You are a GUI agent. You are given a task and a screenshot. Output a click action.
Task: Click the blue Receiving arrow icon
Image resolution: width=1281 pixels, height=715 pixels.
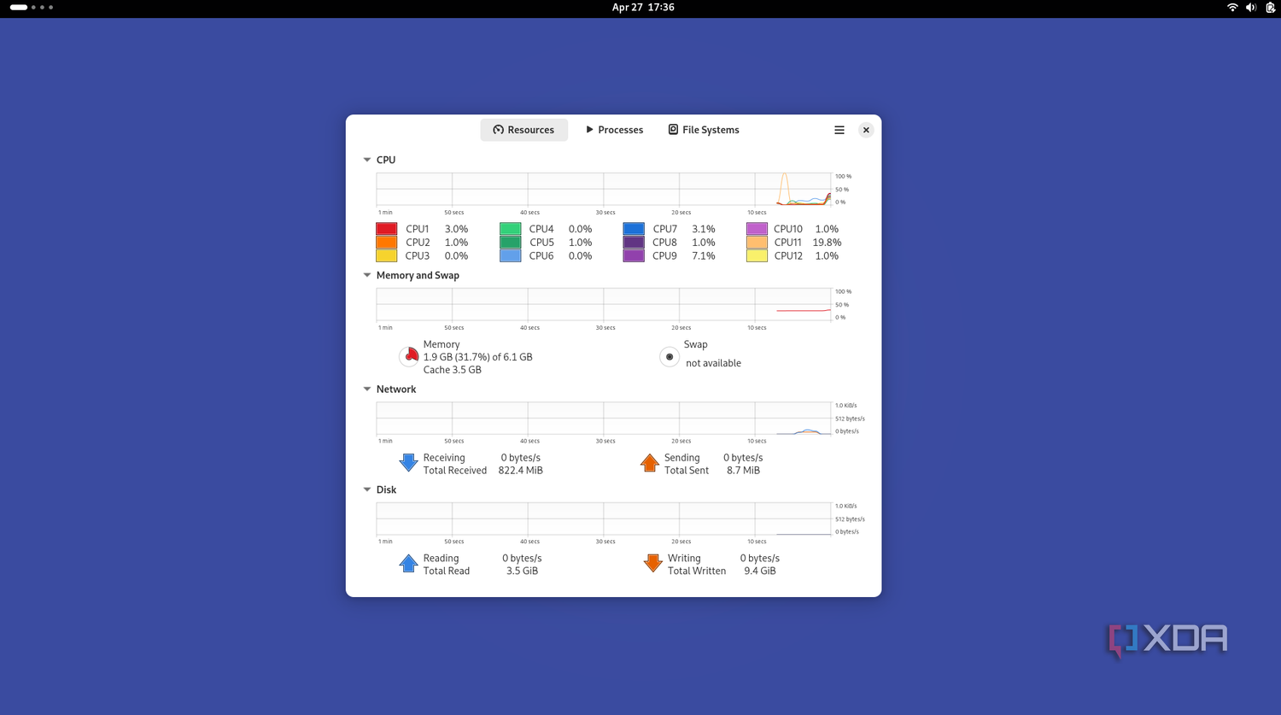pos(408,463)
